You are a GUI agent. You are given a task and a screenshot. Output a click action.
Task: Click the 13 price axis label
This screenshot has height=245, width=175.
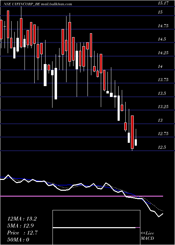(160, 120)
